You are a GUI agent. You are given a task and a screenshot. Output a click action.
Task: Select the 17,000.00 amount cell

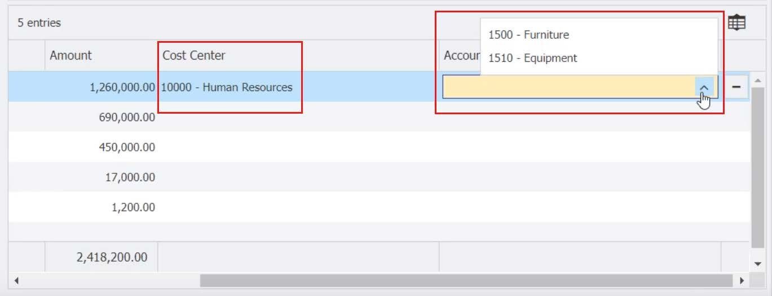point(102,177)
